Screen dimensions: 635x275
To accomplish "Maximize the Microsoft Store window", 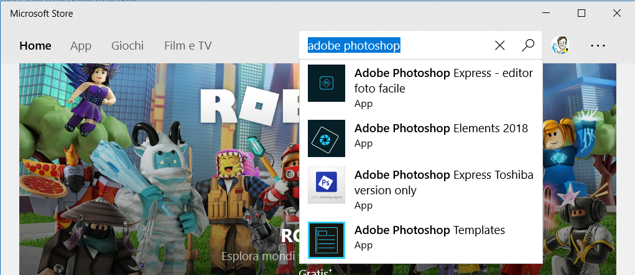I will pos(582,13).
